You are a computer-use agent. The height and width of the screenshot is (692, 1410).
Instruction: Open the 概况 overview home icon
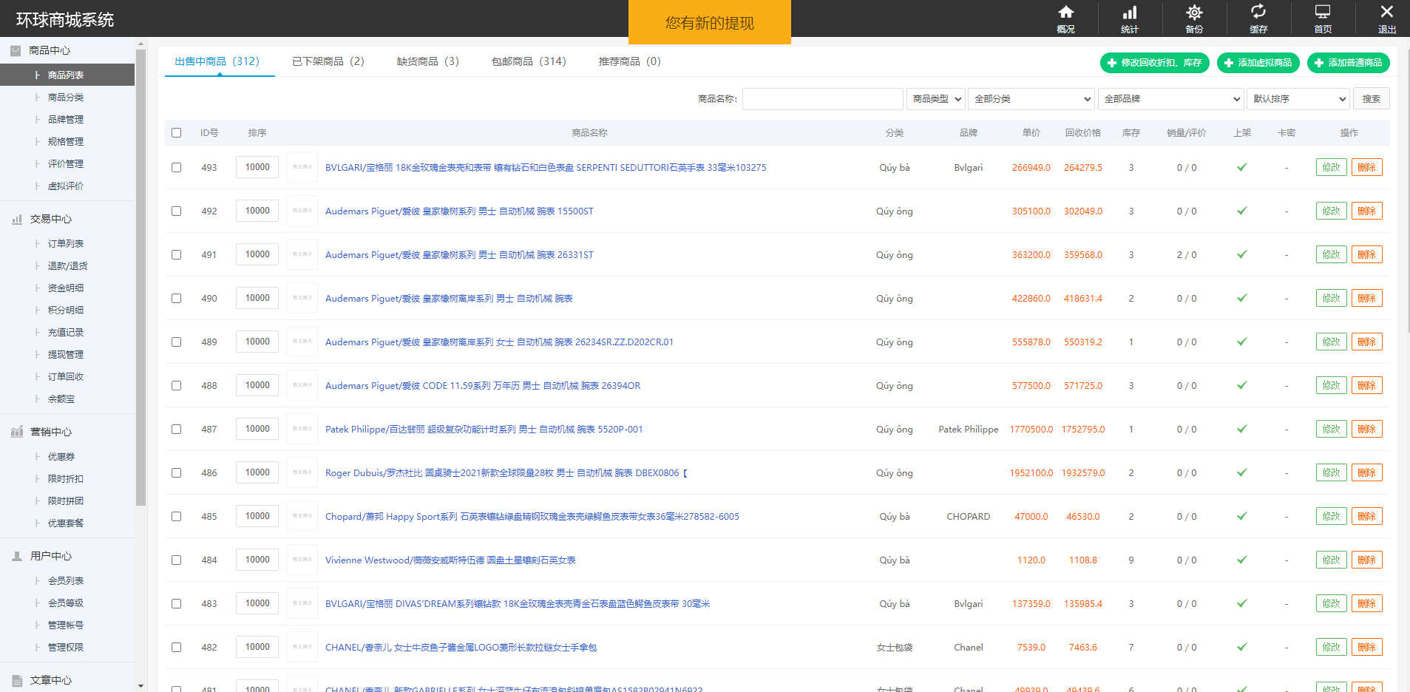point(1065,12)
